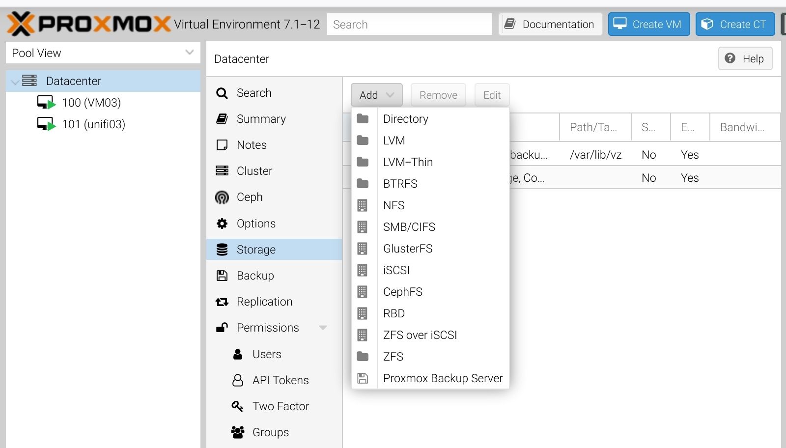This screenshot has height=448, width=786.
Task: Click the Datacenter server icon in tree
Action: 29,81
